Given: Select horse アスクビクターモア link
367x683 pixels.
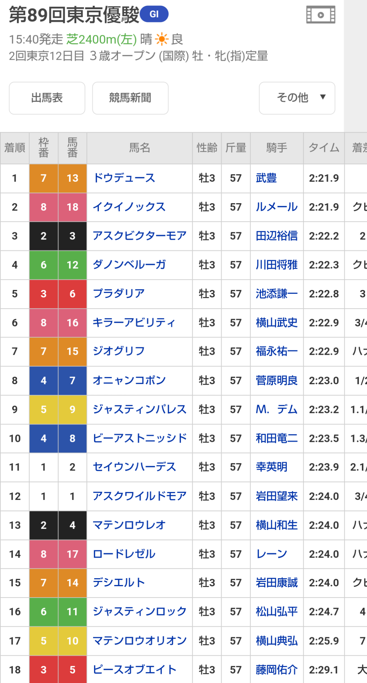Looking at the screenshot, I should click(x=140, y=236).
